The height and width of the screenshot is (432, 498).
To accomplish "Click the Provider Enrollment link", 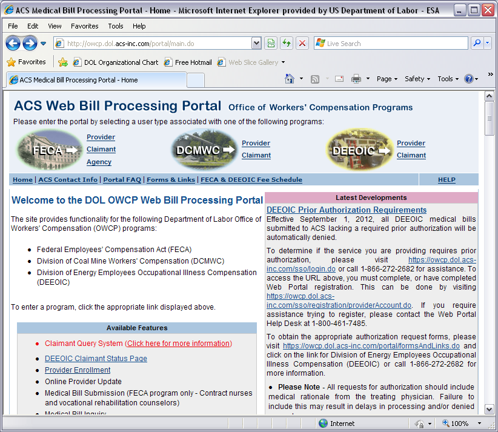I will (x=78, y=370).
